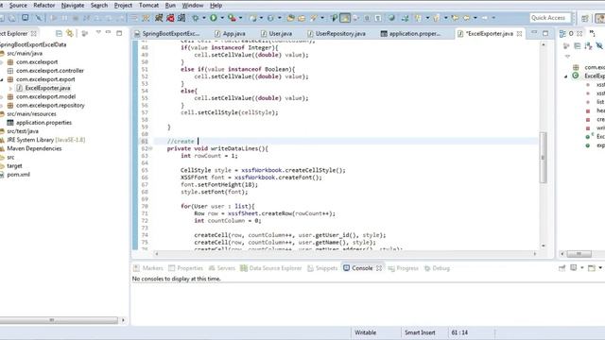The width and height of the screenshot is (605, 340).
Task: Open the Source menu
Action: pos(18,6)
